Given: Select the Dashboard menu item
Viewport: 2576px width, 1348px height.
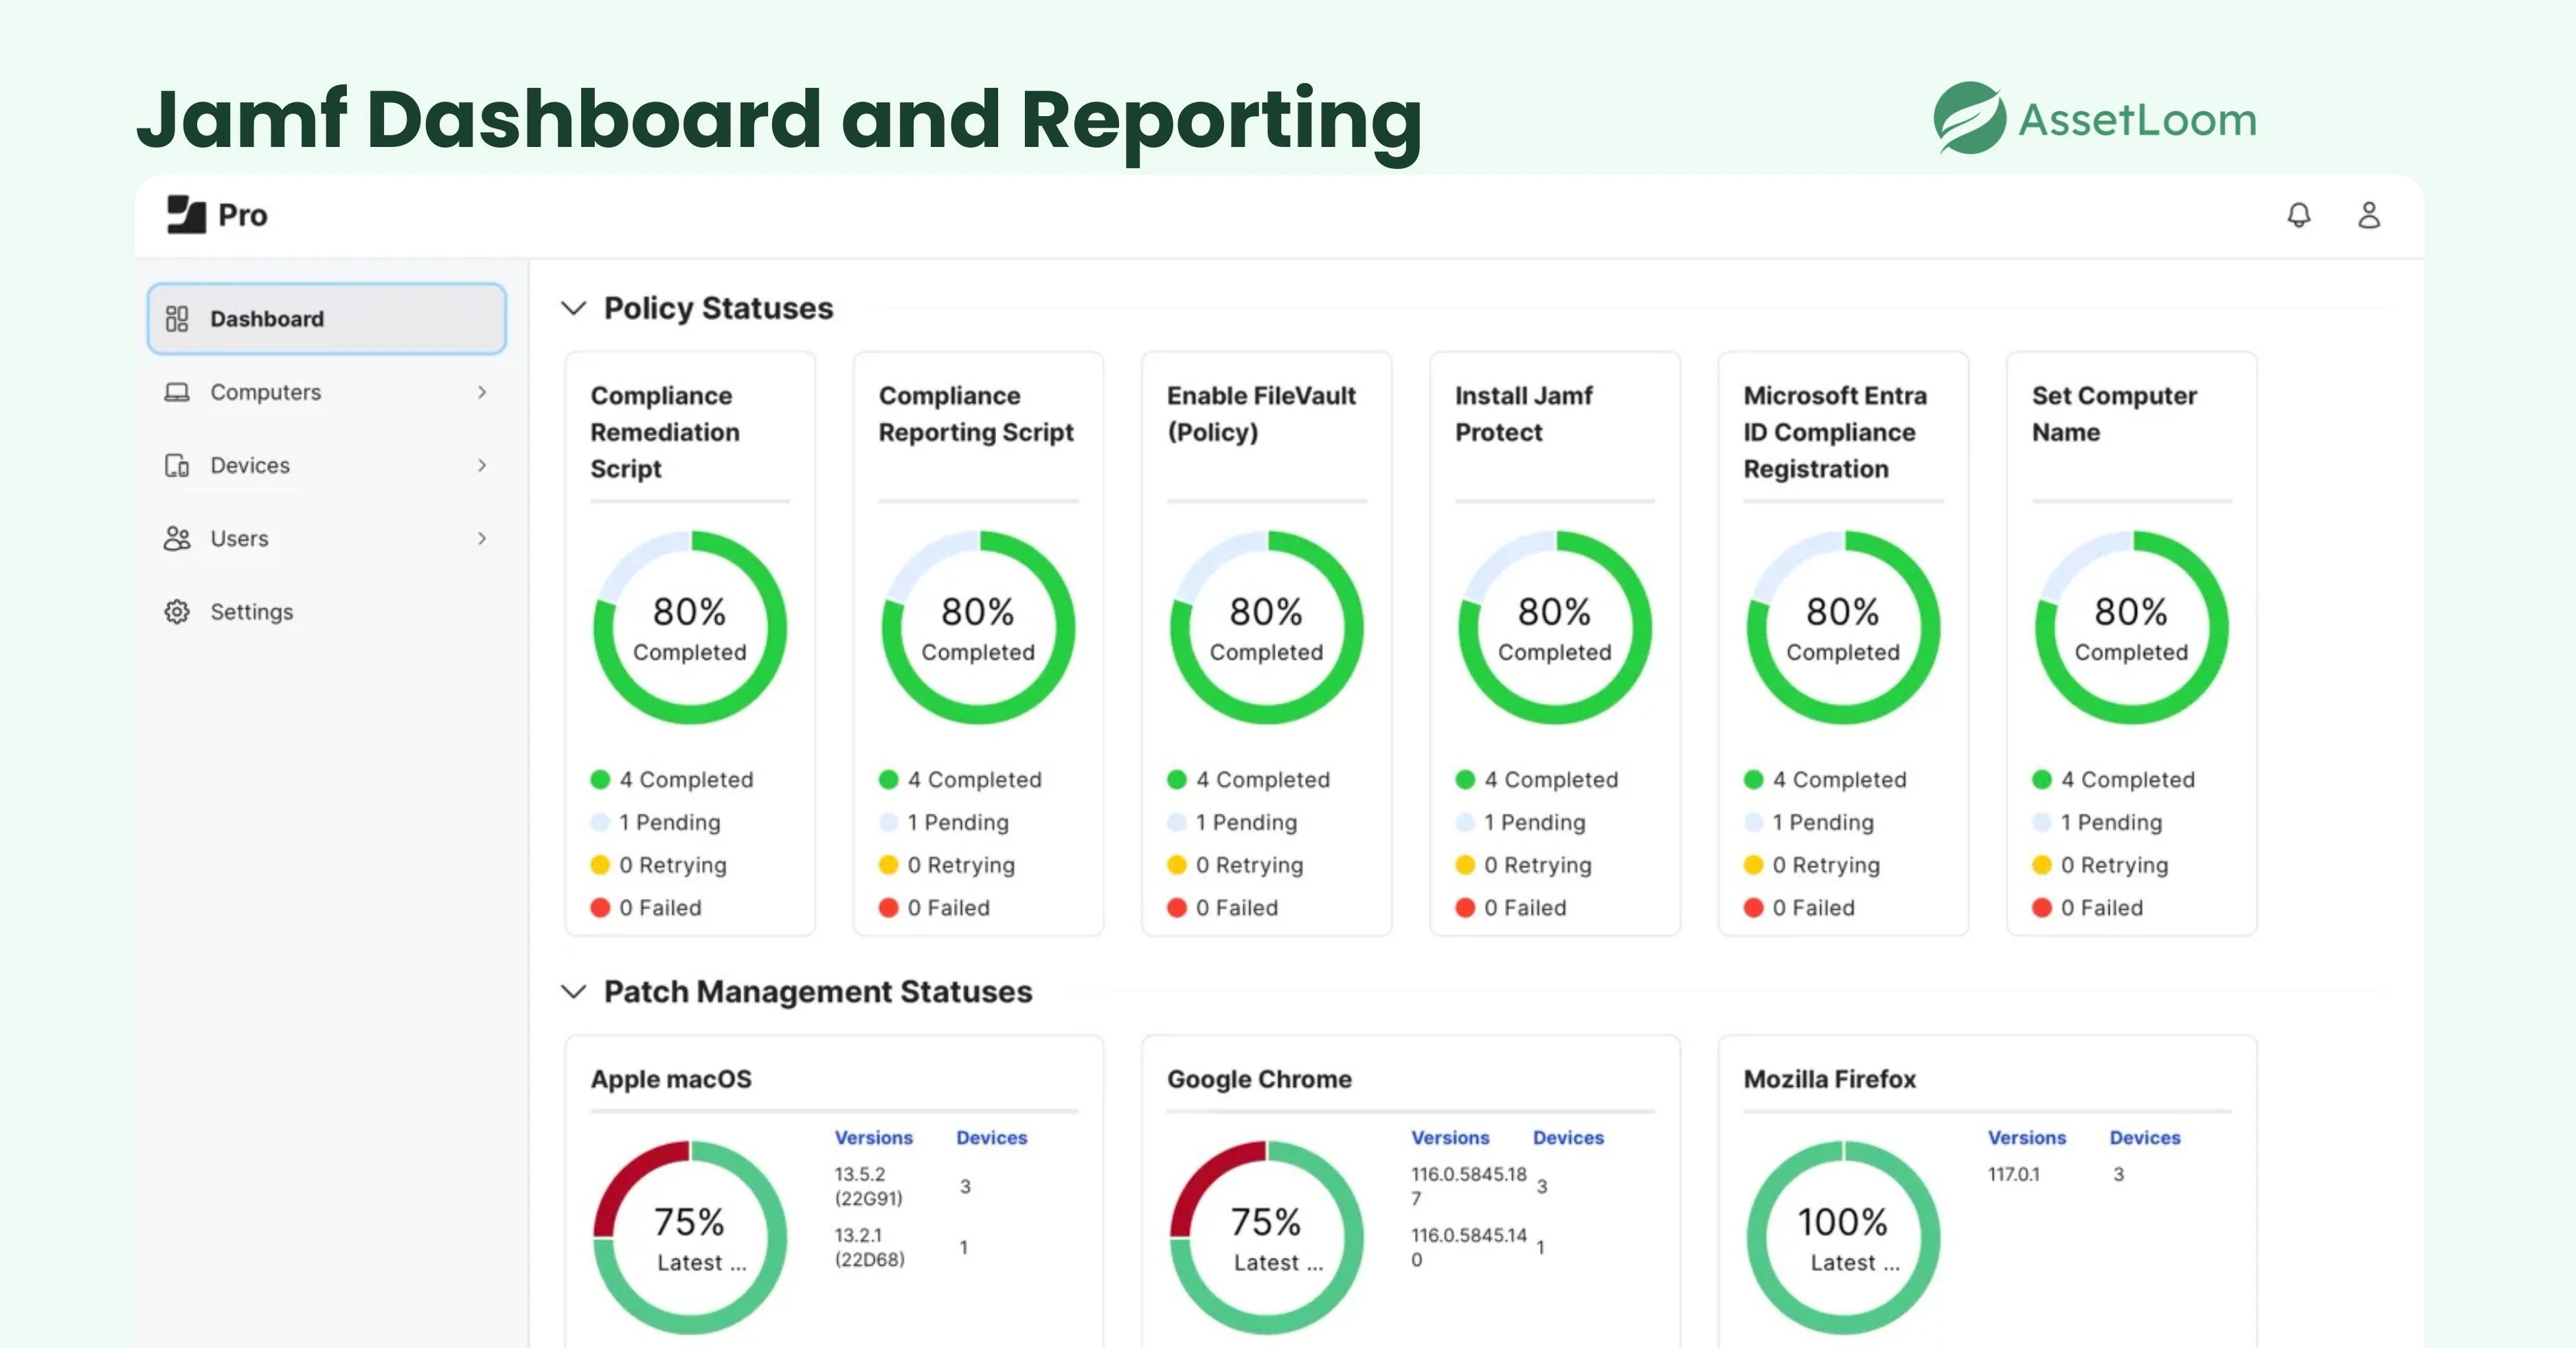Looking at the screenshot, I should pos(267,319).
